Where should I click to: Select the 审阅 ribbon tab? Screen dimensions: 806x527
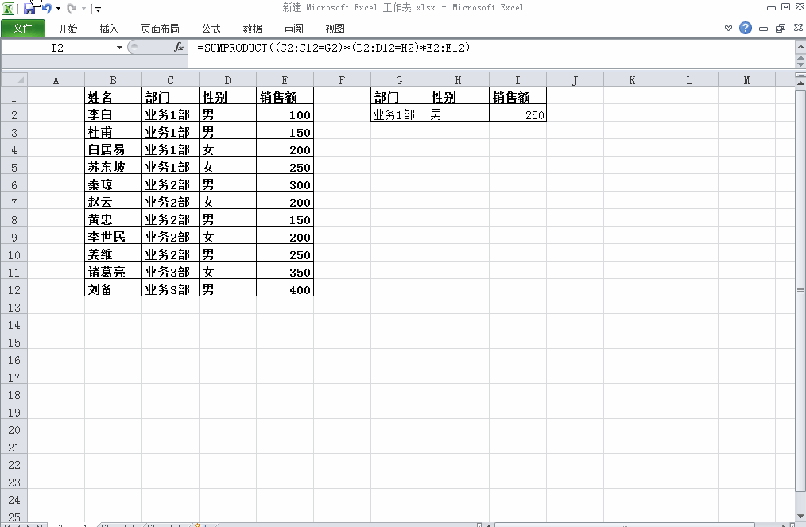(293, 28)
